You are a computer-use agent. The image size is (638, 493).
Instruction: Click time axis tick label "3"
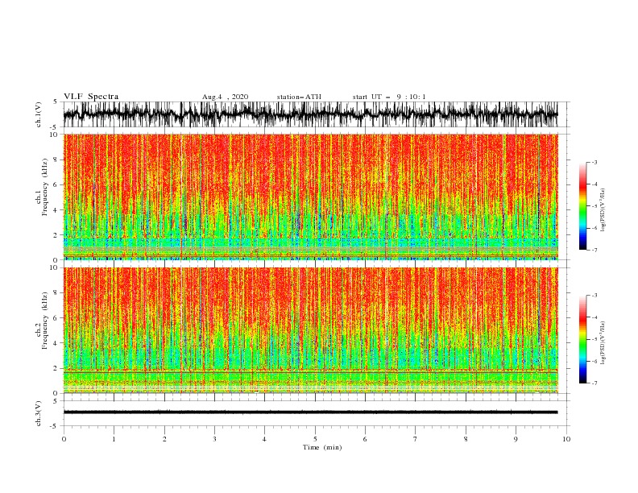tap(214, 439)
